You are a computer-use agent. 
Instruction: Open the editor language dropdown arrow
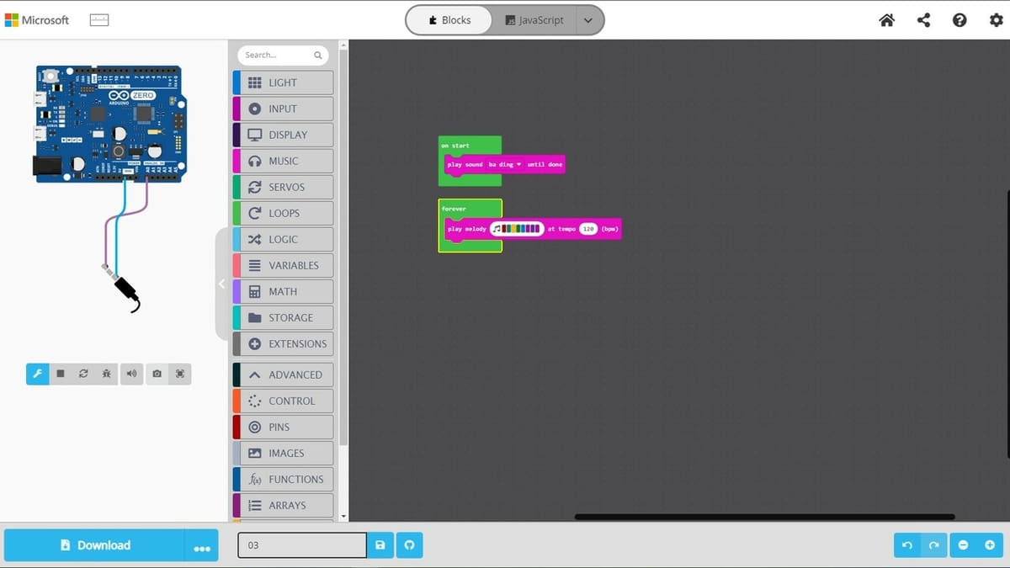[x=588, y=20]
